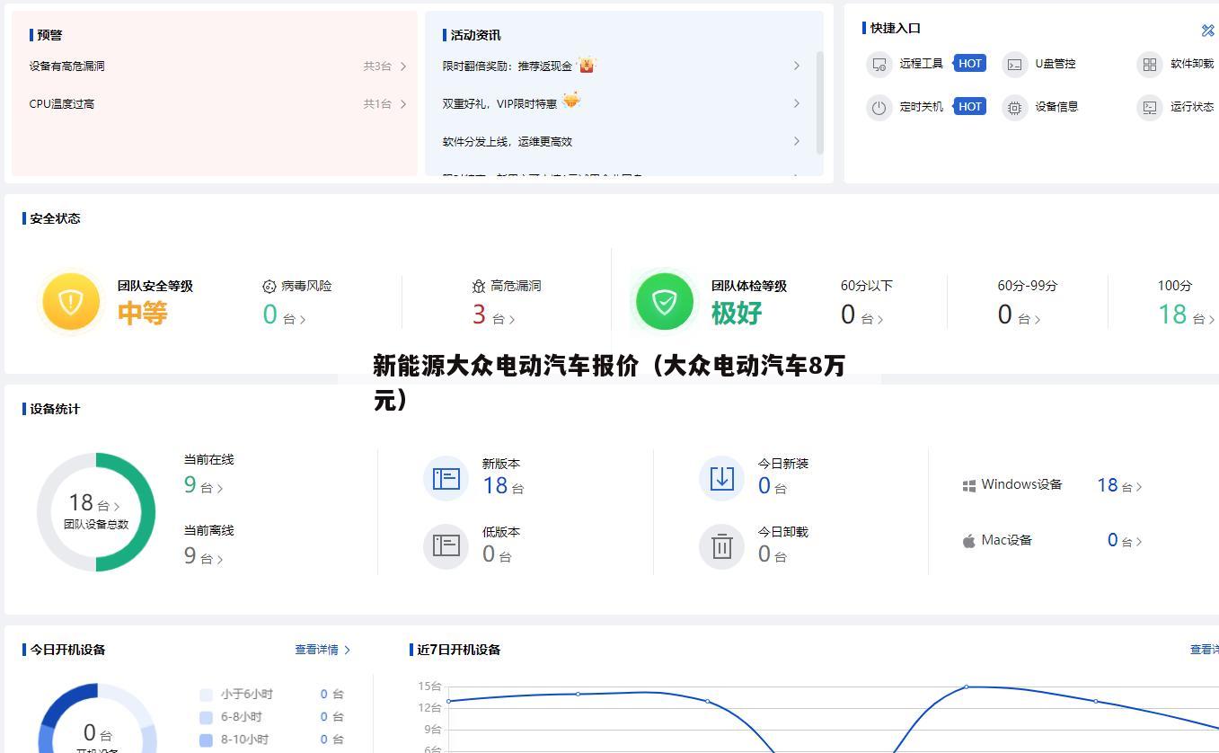Click the Mac设备 apple icon
The height and width of the screenshot is (753, 1219).
click(x=969, y=541)
